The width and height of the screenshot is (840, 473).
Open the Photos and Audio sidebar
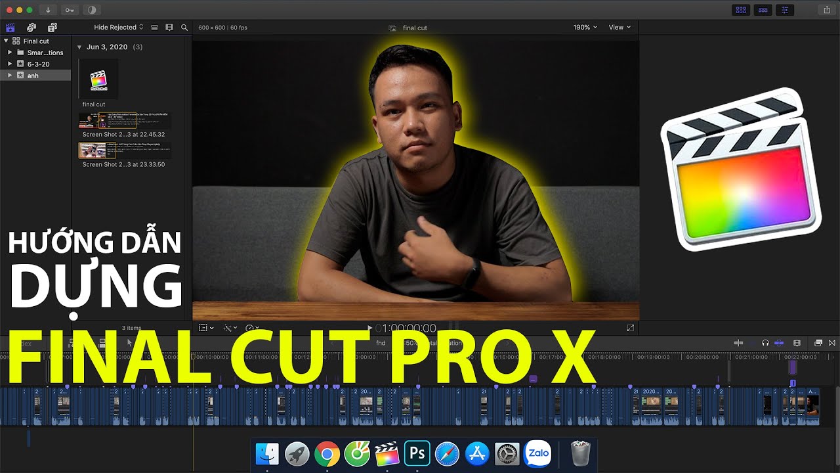[x=31, y=28]
